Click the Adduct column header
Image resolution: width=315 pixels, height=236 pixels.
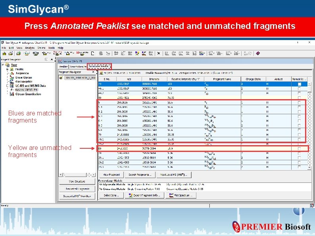[279, 79]
